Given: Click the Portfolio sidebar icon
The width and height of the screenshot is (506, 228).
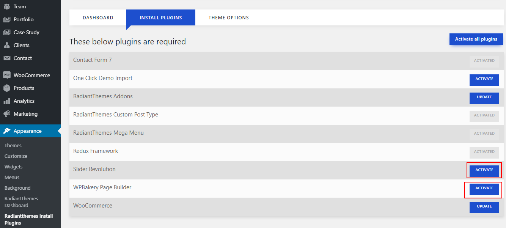Looking at the screenshot, I should [x=7, y=19].
